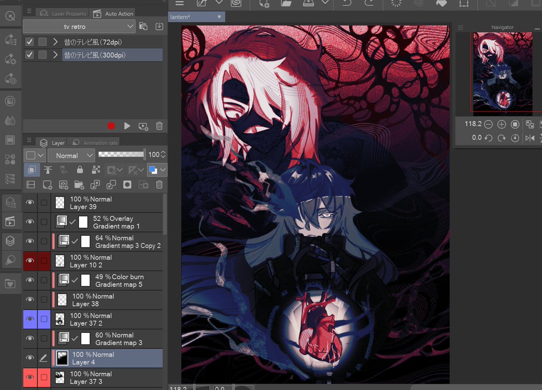Hide Layer 38 visibility eye
Screen dimensions: 542x390
30,299
